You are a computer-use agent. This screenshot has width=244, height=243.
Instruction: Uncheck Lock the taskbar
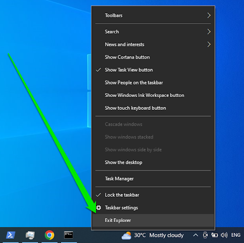[153, 195]
